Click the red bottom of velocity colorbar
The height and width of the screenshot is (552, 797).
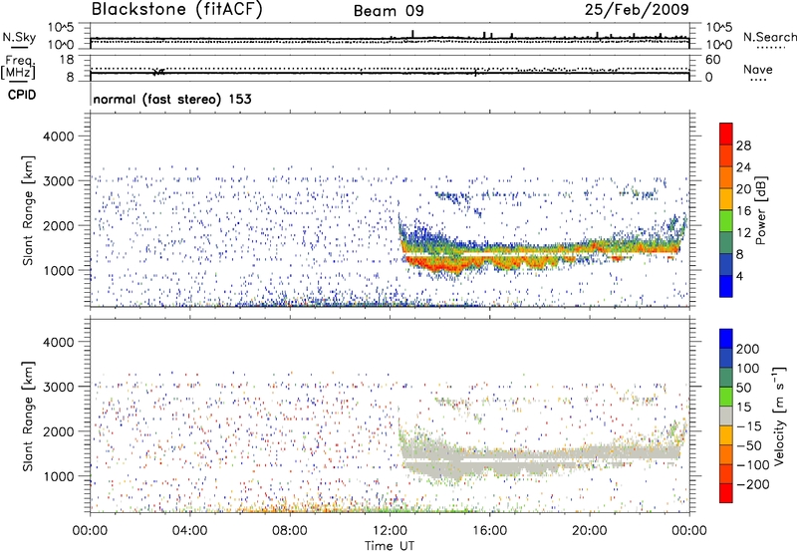726,493
